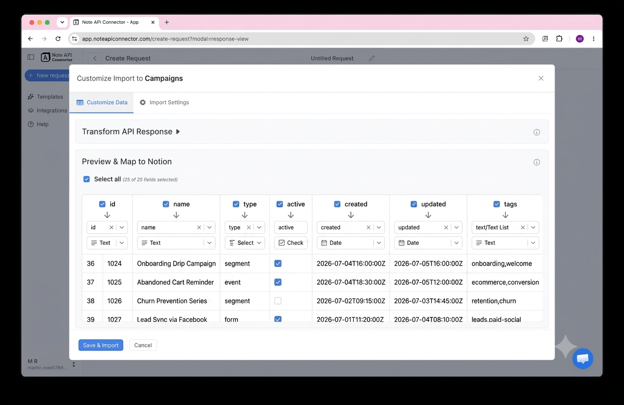Click the active property input field
The height and width of the screenshot is (405, 624).
tap(291, 227)
